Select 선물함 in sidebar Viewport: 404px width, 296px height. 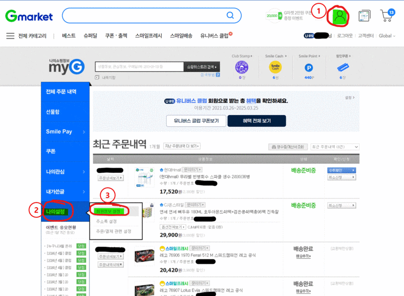coord(65,112)
